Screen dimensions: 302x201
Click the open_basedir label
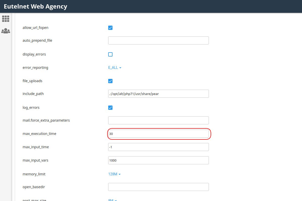[x=34, y=187]
